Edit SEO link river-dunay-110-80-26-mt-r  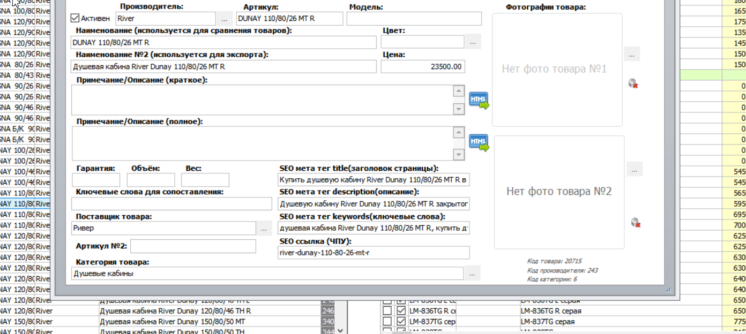374,252
